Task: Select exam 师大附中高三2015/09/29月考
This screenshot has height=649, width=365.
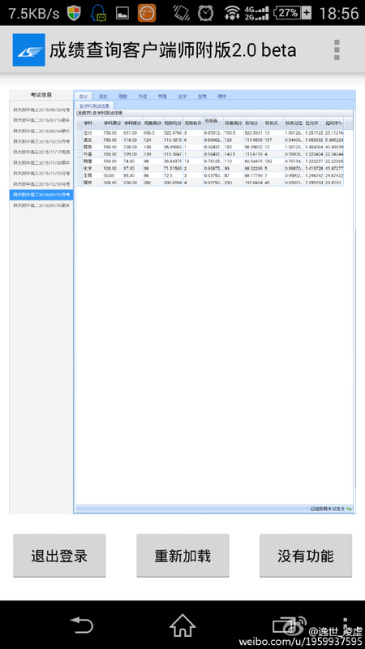Action: (41, 110)
